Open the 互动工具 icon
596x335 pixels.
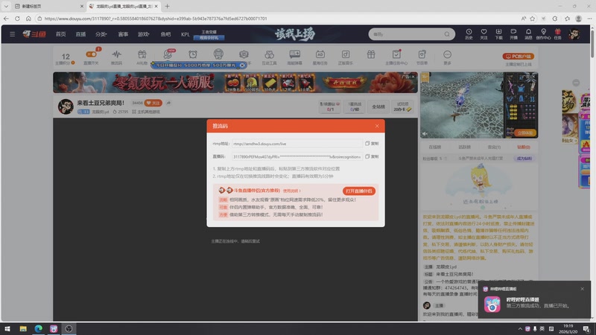(269, 57)
